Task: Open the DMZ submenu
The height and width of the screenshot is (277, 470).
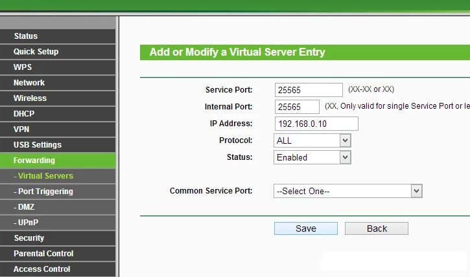Action: (x=58, y=207)
